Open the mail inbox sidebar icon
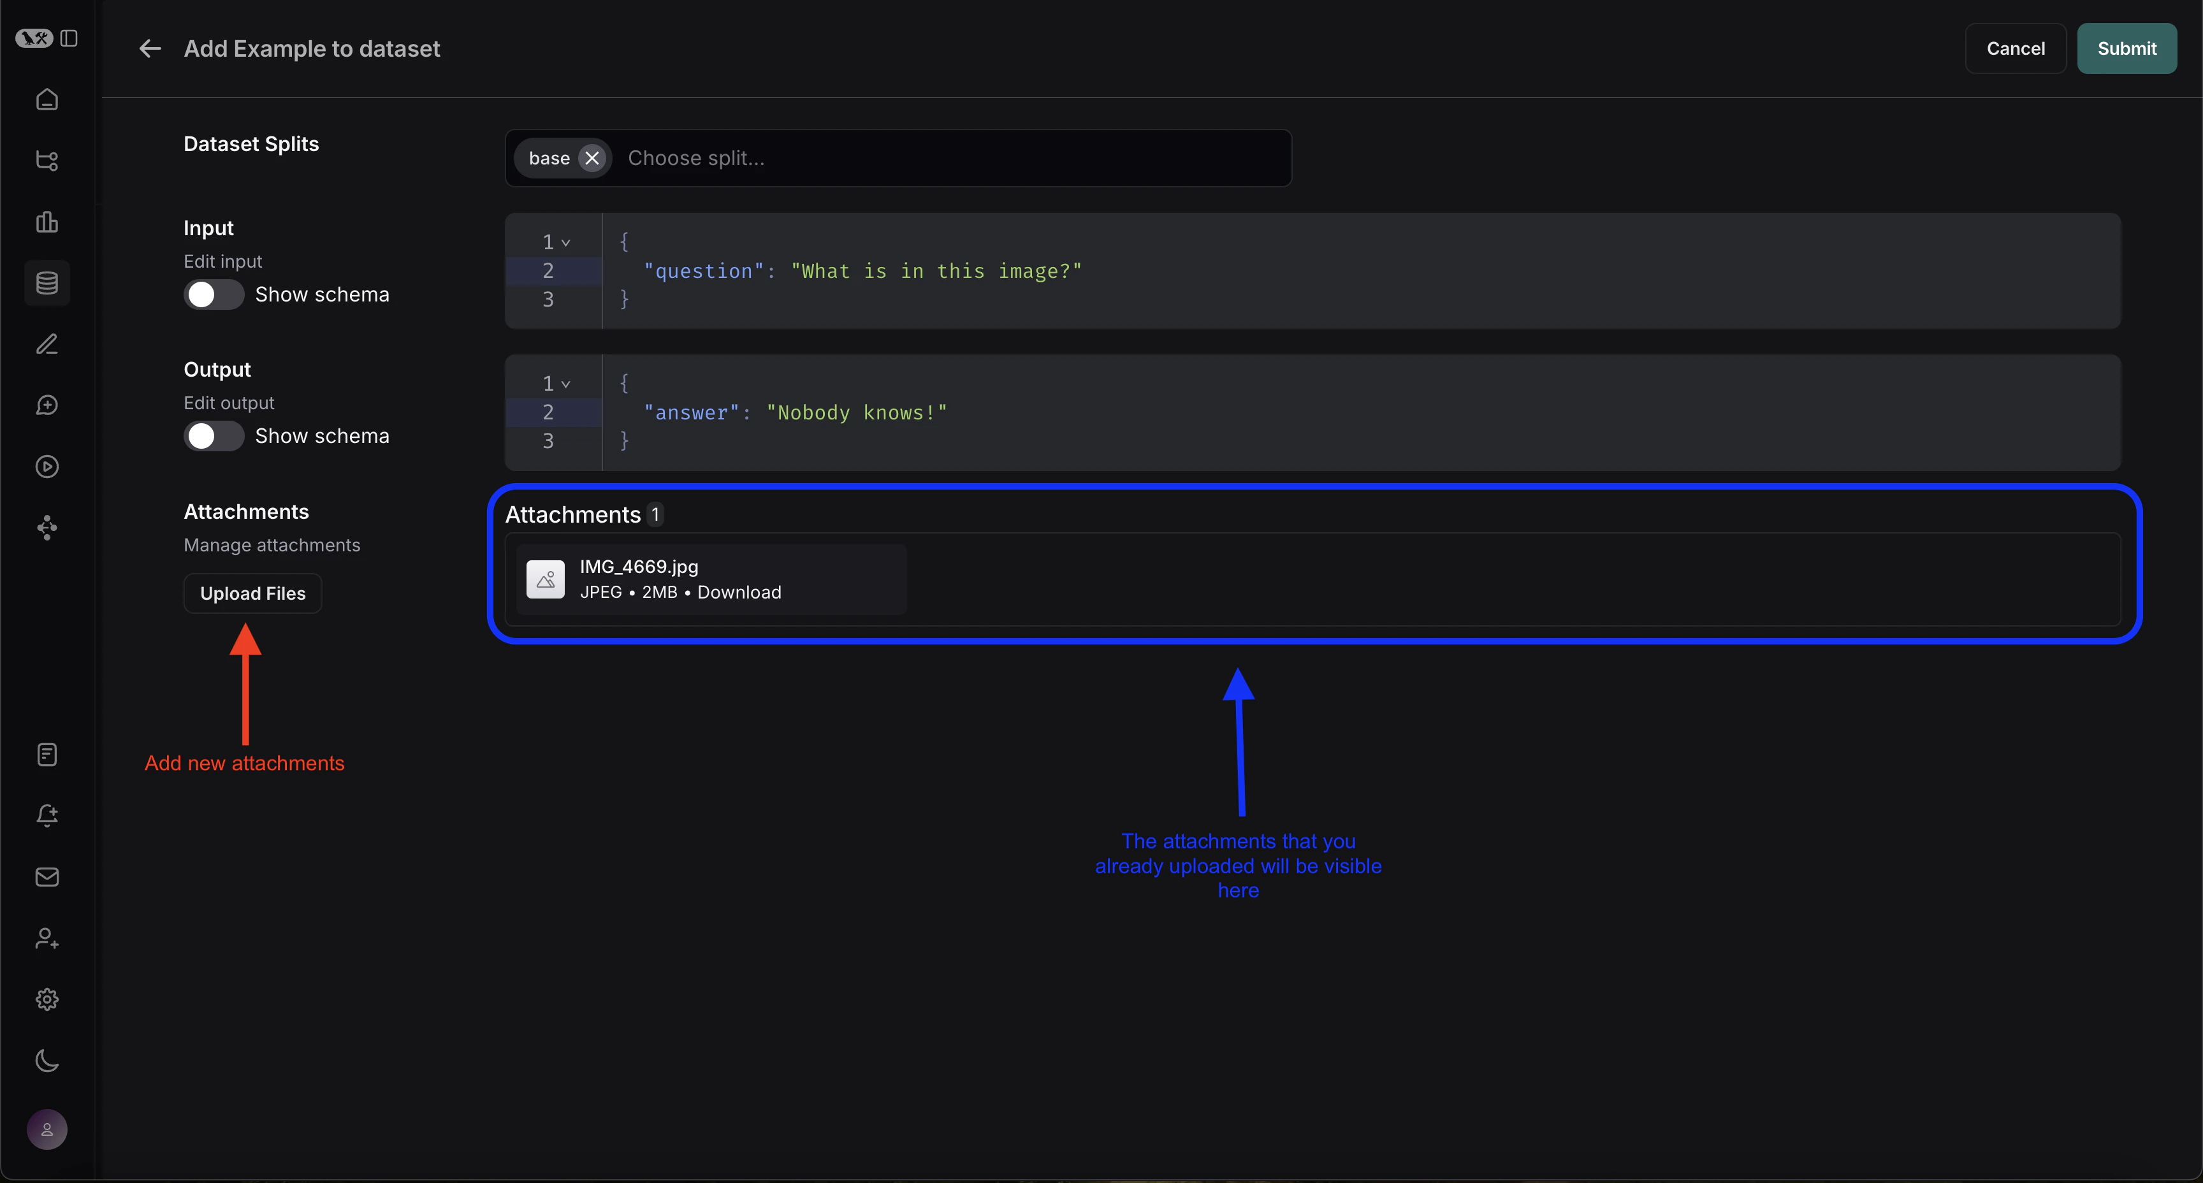The width and height of the screenshot is (2203, 1183). coord(47,877)
